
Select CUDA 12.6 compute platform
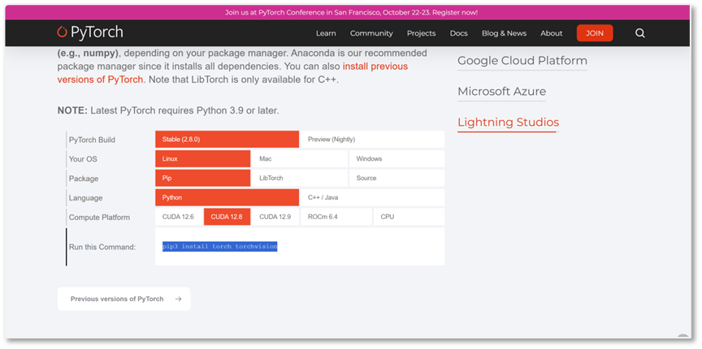coord(178,217)
